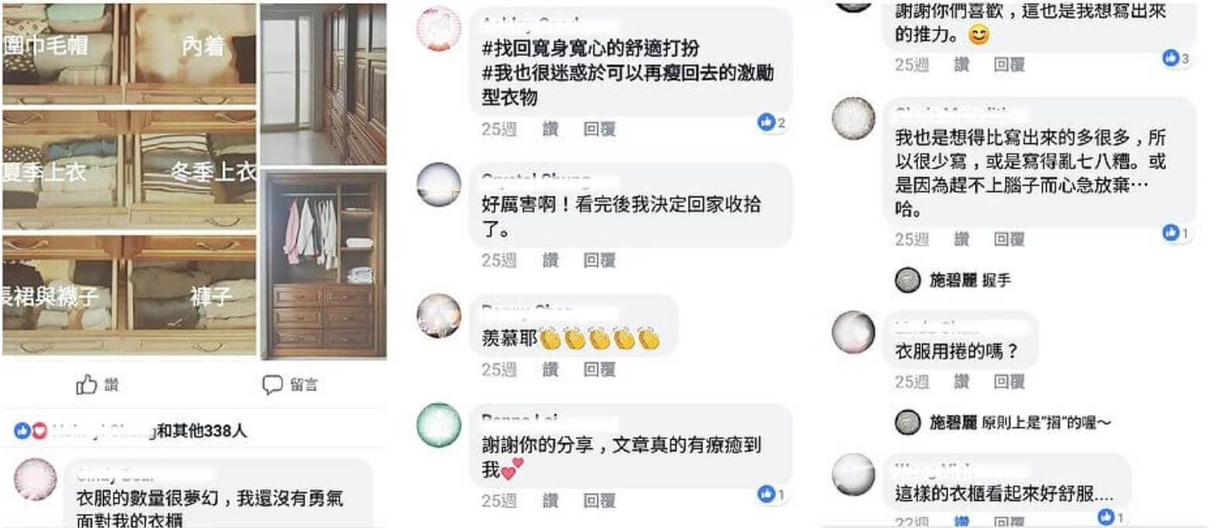Click avatar beside 謝謝你的分享 comment
The image size is (1218, 528).
click(x=439, y=424)
